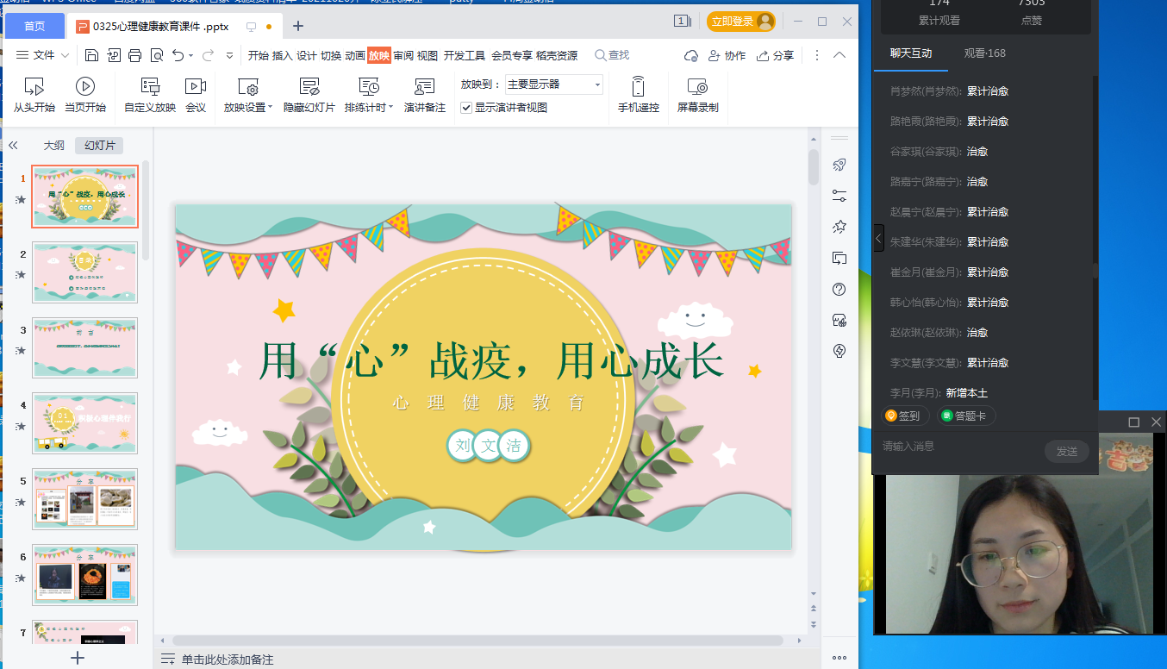Collapse slide panel with double chevron
The image size is (1167, 669).
[13, 146]
